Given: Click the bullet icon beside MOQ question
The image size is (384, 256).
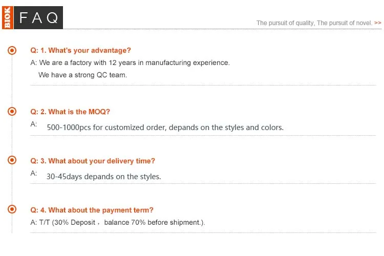Looking at the screenshot, I should click(x=12, y=111).
